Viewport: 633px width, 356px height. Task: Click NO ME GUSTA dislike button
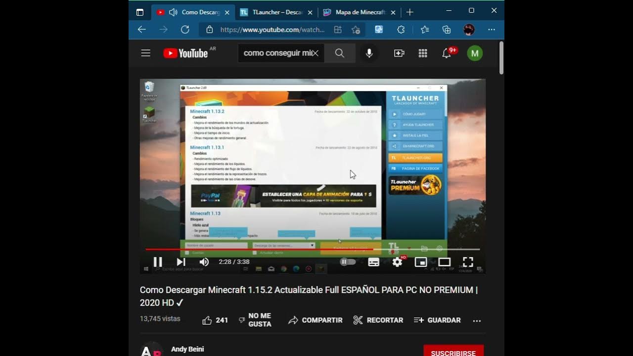(255, 320)
